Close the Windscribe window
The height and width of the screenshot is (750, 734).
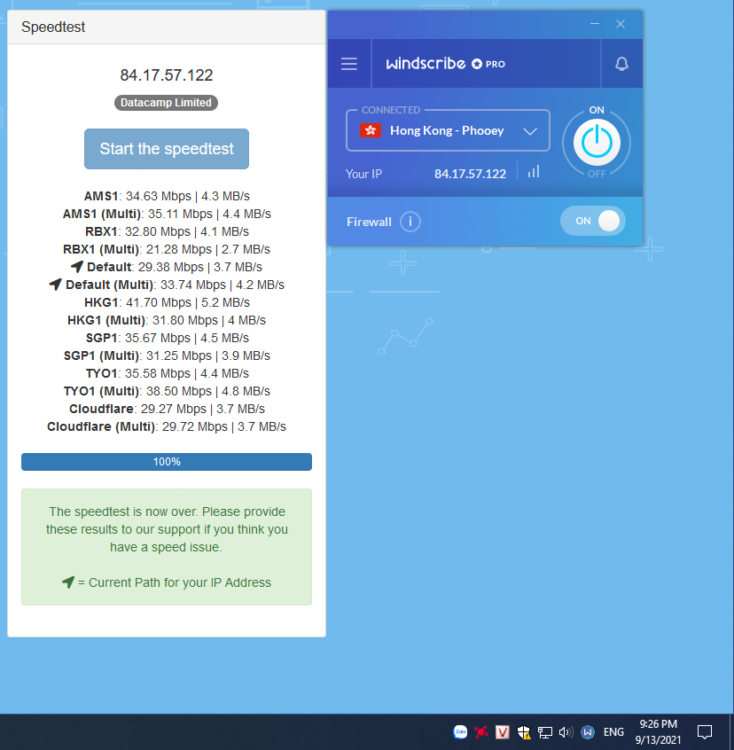click(x=621, y=24)
